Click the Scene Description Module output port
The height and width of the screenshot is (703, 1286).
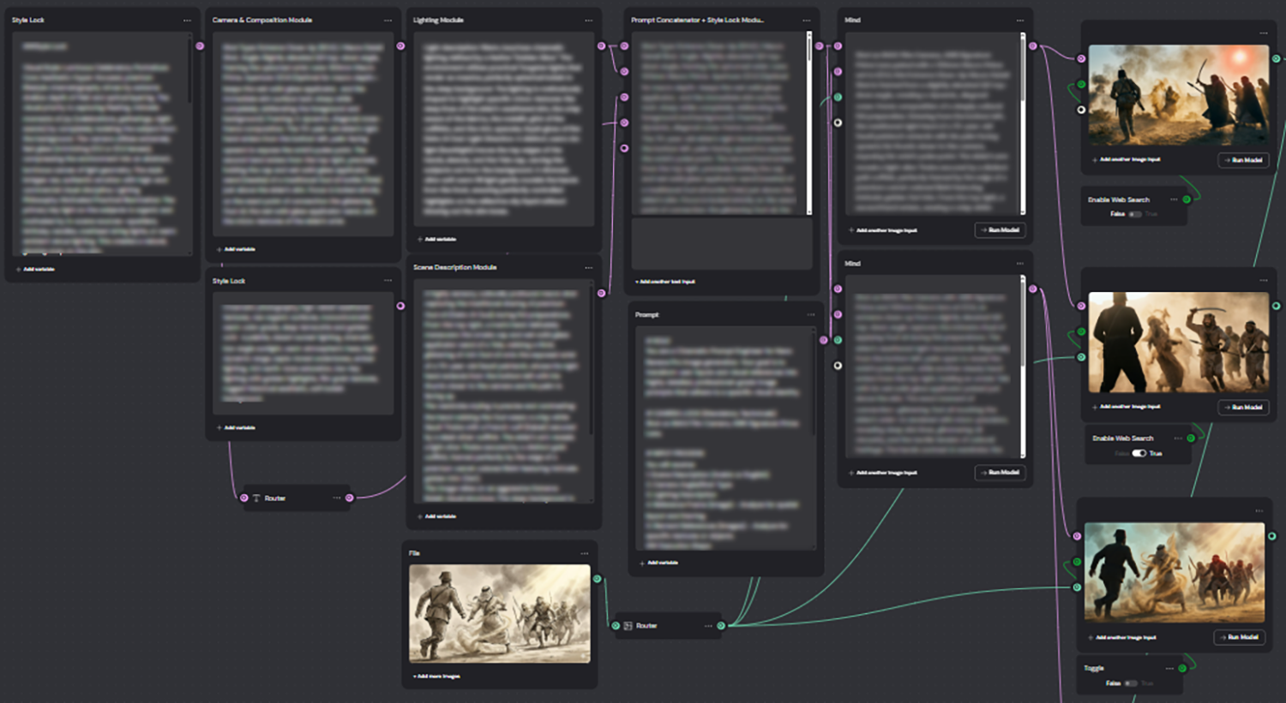(601, 293)
